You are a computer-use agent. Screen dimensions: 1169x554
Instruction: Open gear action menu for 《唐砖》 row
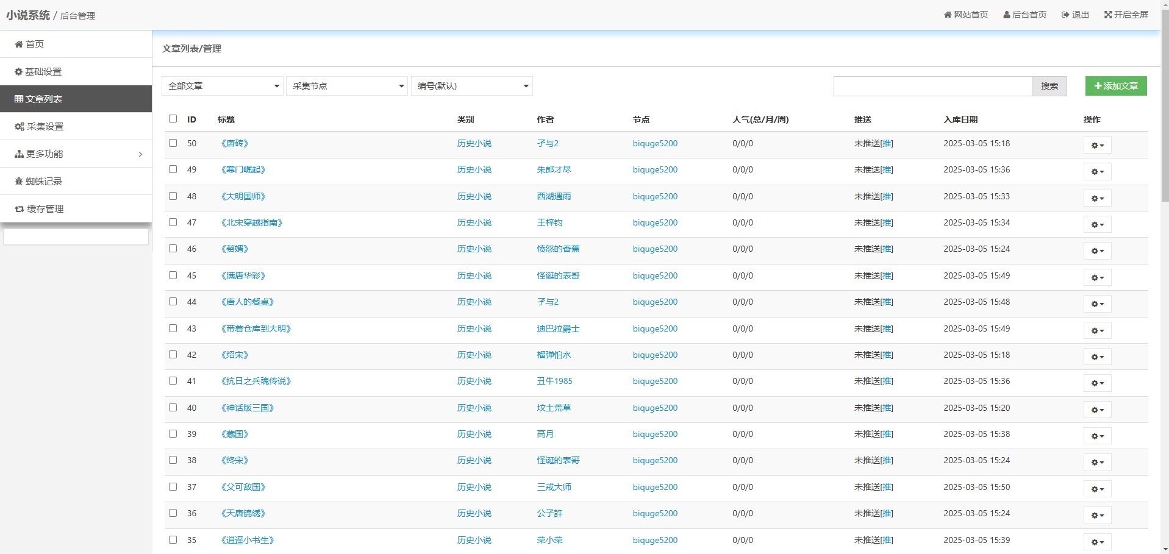pos(1097,145)
